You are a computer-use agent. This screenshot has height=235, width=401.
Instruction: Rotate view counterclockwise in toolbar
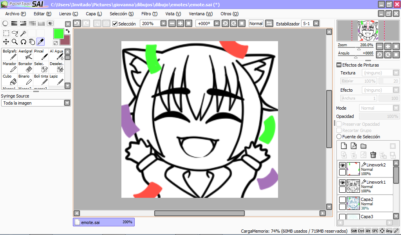coord(225,23)
